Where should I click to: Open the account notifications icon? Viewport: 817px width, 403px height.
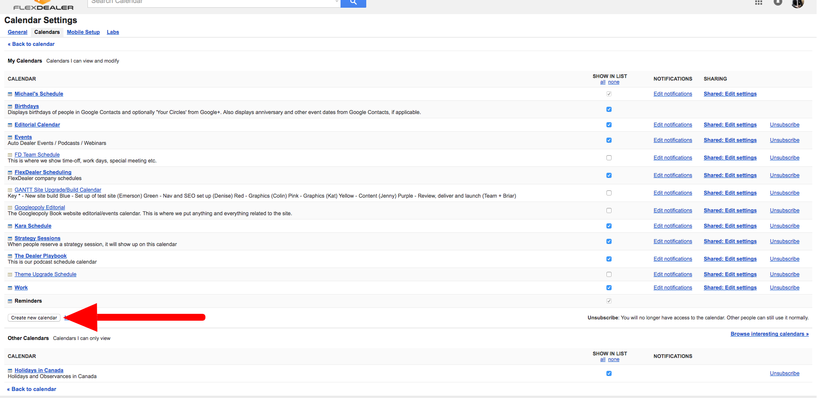point(778,3)
